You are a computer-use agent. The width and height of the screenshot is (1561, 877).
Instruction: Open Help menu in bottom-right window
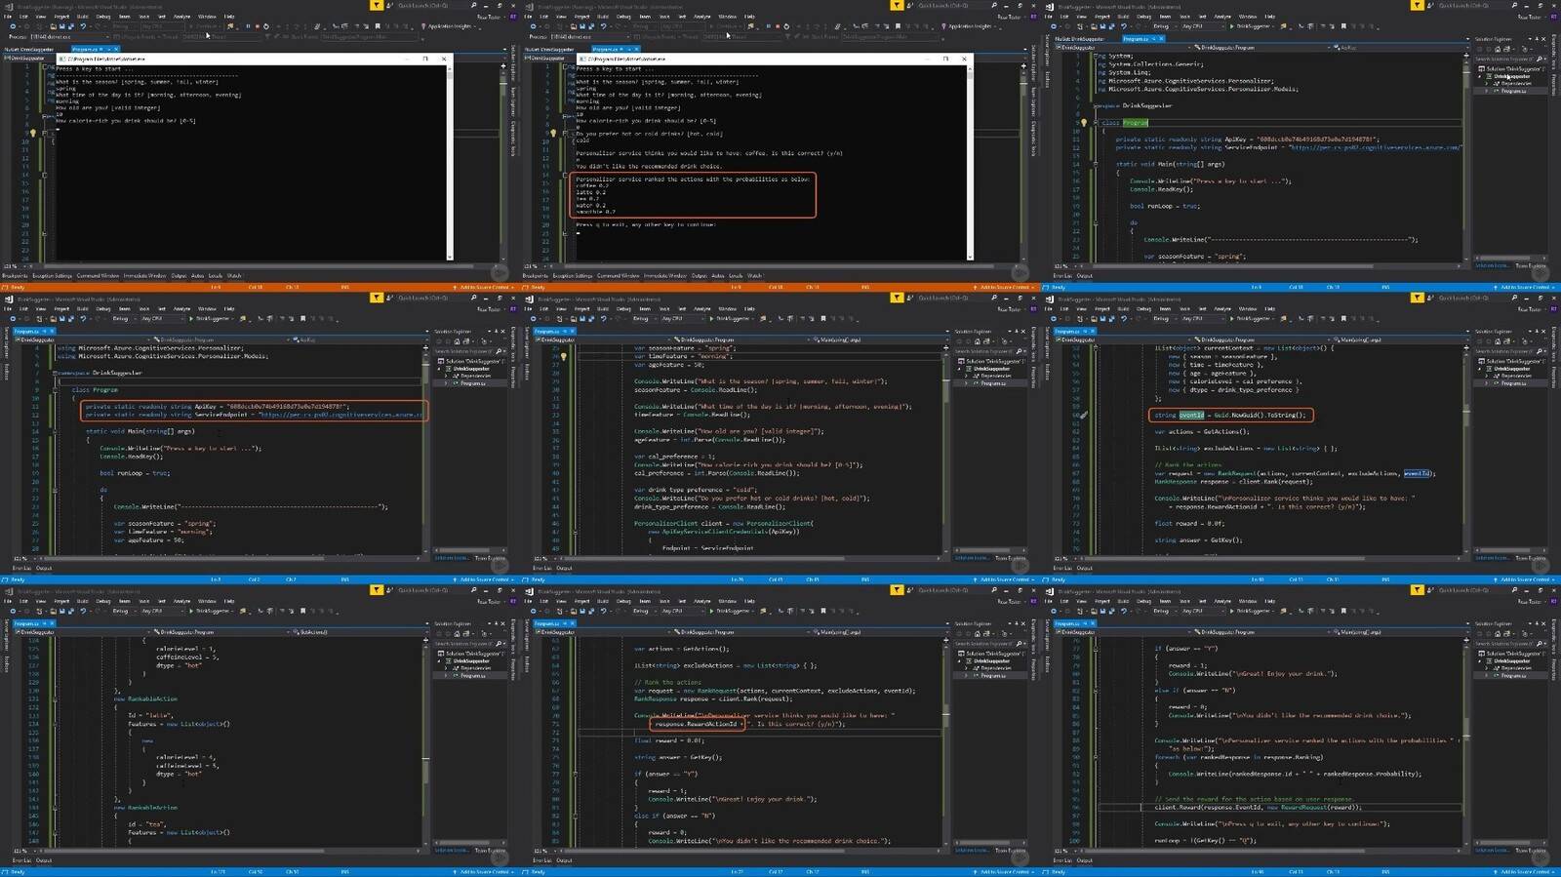tap(1269, 601)
